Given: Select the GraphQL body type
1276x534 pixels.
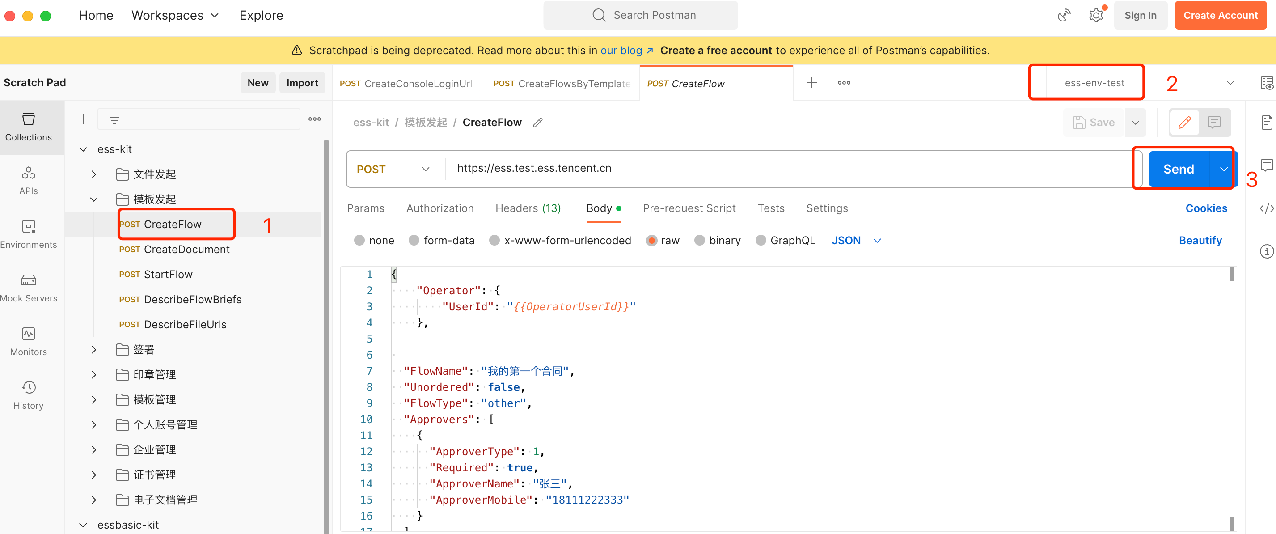Looking at the screenshot, I should (x=761, y=240).
